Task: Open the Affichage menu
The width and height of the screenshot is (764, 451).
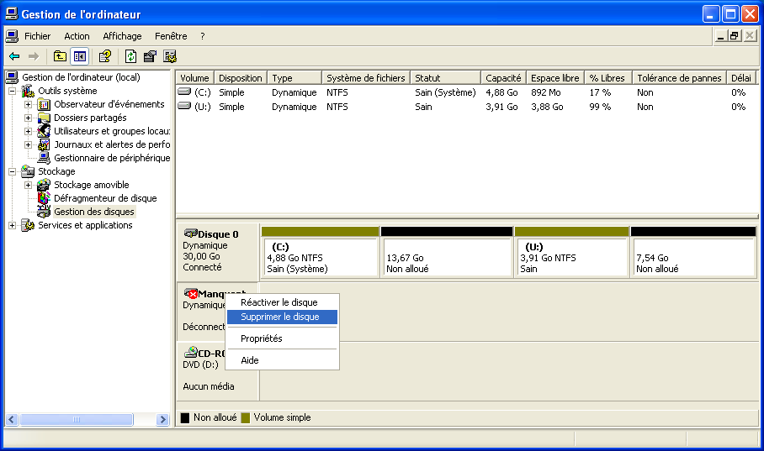Action: [x=122, y=36]
